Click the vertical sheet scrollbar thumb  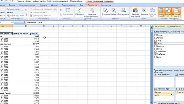click(152, 30)
